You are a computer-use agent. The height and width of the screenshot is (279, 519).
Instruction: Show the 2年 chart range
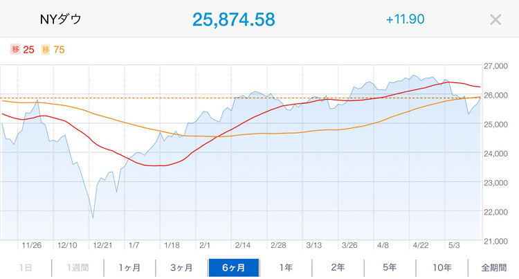(x=338, y=267)
